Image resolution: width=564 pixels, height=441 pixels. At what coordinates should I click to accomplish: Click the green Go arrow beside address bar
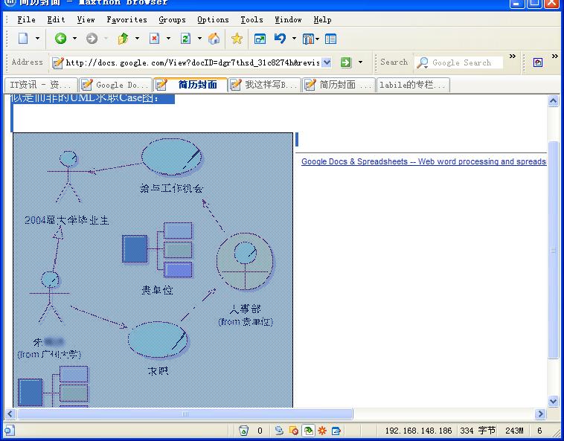[x=346, y=62]
